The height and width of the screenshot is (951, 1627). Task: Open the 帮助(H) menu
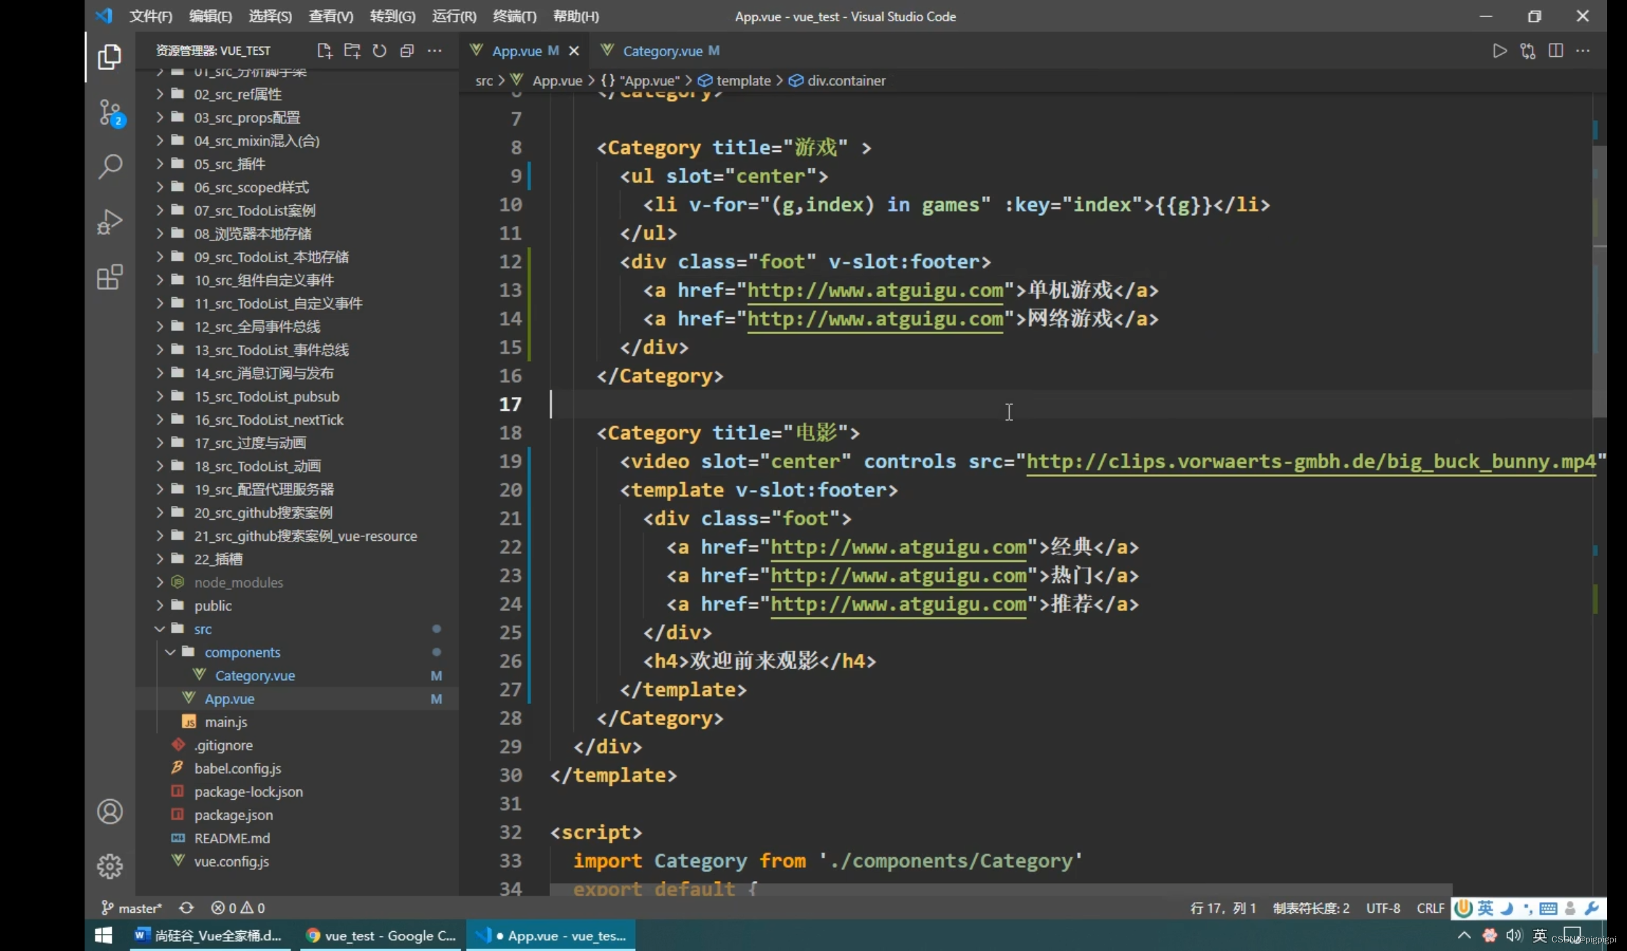(x=576, y=16)
